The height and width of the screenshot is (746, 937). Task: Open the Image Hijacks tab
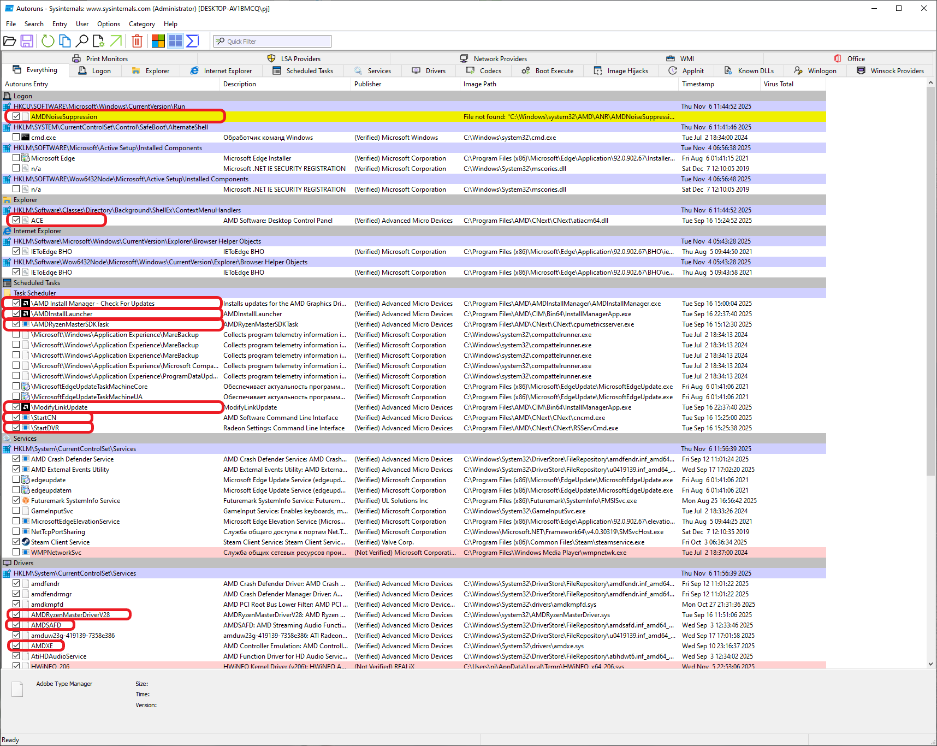621,71
